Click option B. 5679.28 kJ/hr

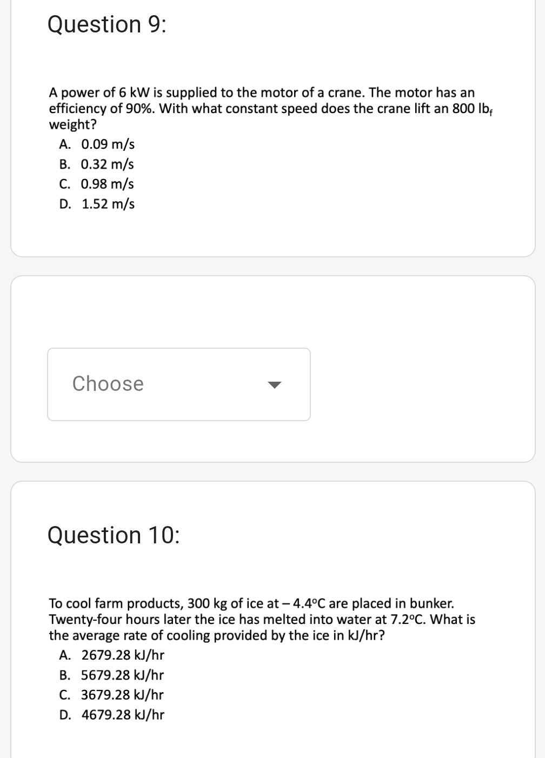pyautogui.click(x=112, y=675)
